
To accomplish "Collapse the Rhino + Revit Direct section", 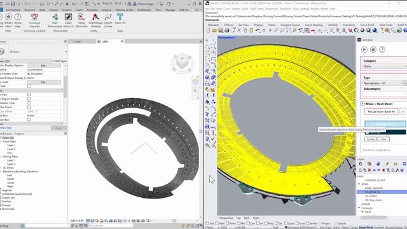I will [x=363, y=104].
